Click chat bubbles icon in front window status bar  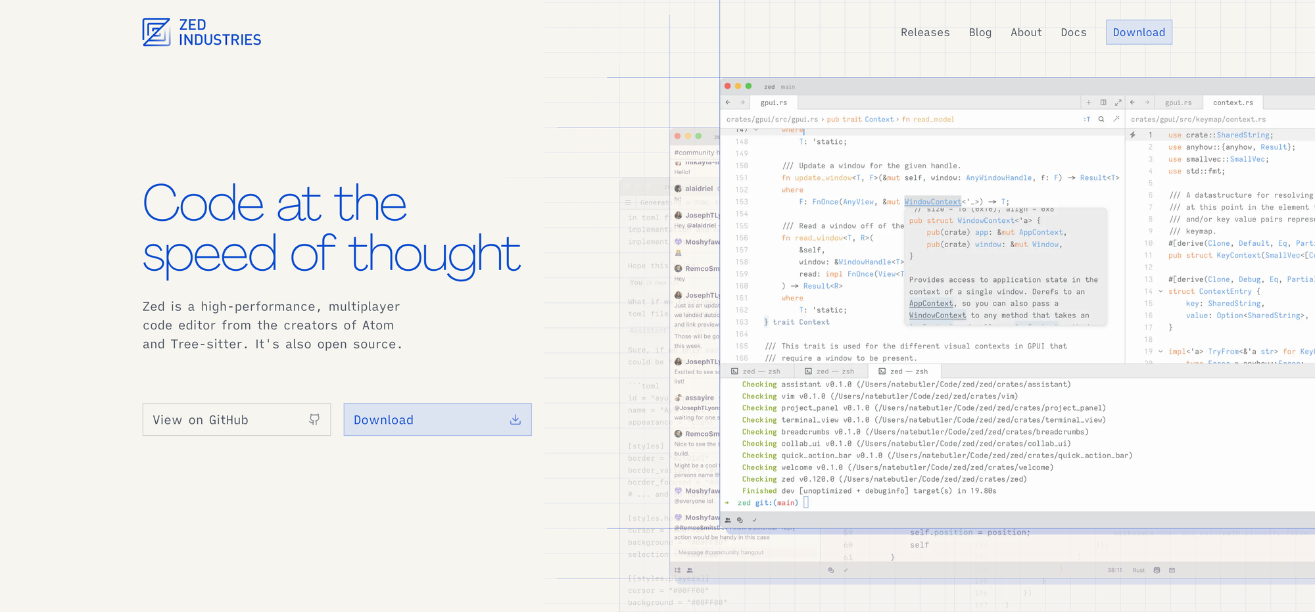740,520
